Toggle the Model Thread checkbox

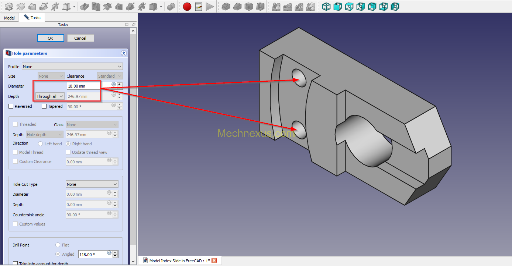click(16, 152)
